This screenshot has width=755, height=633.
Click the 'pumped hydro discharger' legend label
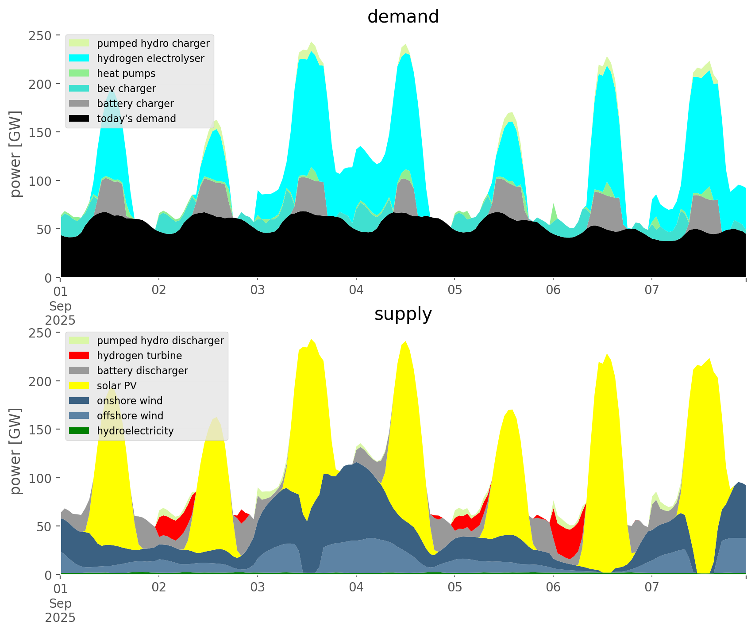160,341
